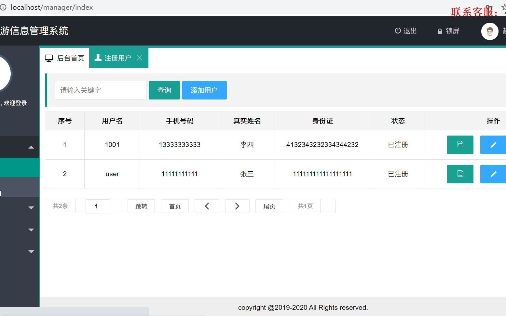Click username cell user

(112, 174)
